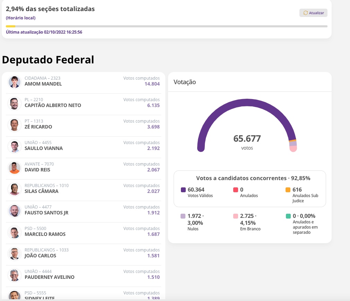Click Silas Câmara's candidate photo
Image resolution: width=350 pixels, height=301 pixels.
pos(15,189)
